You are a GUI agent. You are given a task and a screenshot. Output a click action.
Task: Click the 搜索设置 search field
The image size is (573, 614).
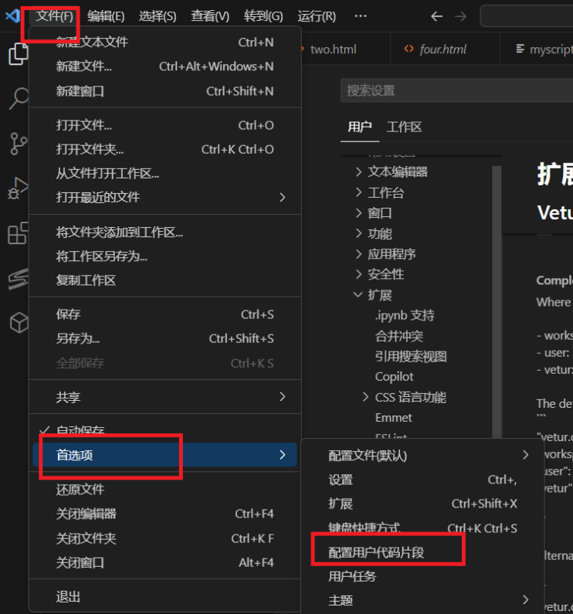456,90
